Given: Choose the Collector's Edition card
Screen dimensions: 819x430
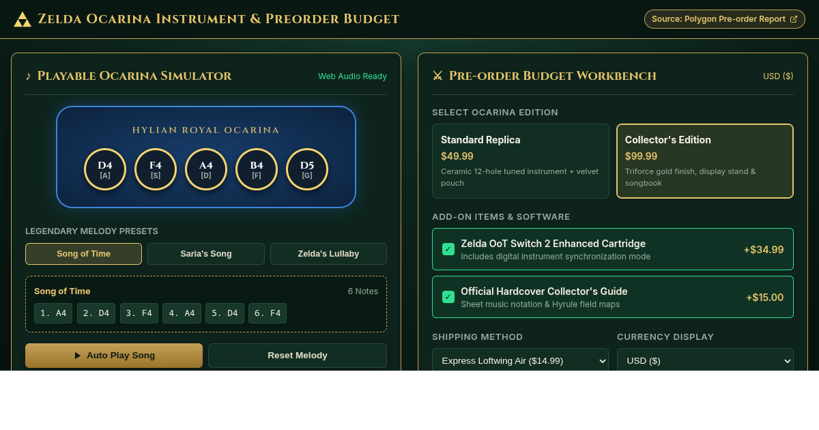Looking at the screenshot, I should click(x=705, y=161).
